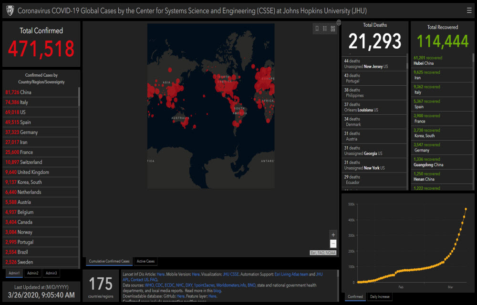
Task: Select the 74,386 Italy row
Action: tap(41, 102)
